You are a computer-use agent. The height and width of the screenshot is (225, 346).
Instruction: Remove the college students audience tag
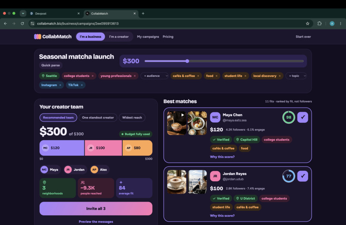pyautogui.click(x=93, y=76)
